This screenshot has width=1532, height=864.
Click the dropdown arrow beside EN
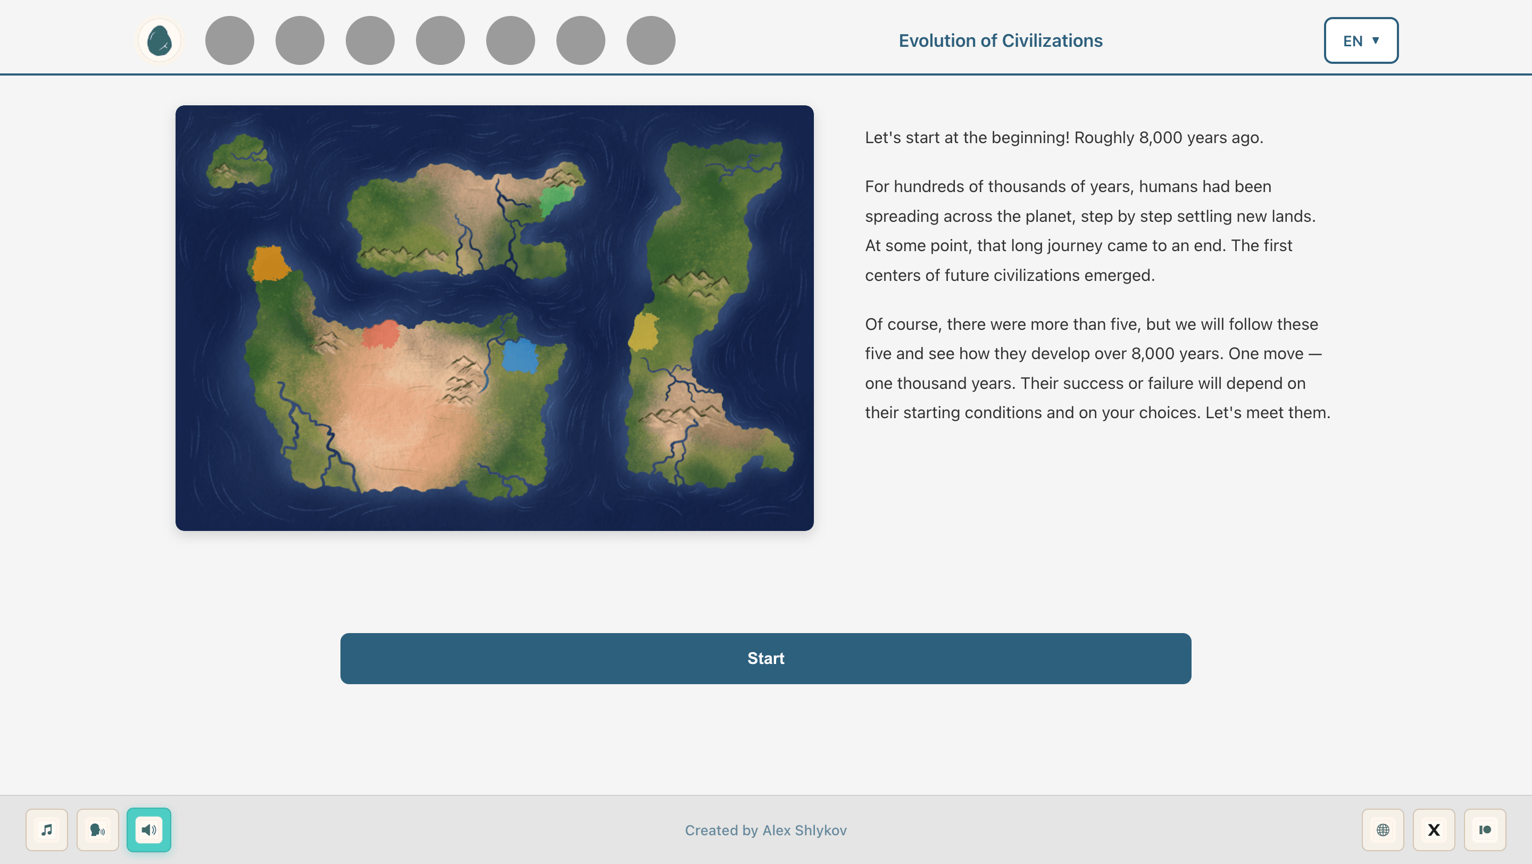pyautogui.click(x=1376, y=40)
